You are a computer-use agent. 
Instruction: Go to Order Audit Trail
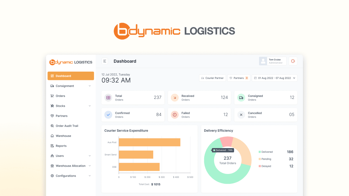click(x=71, y=126)
